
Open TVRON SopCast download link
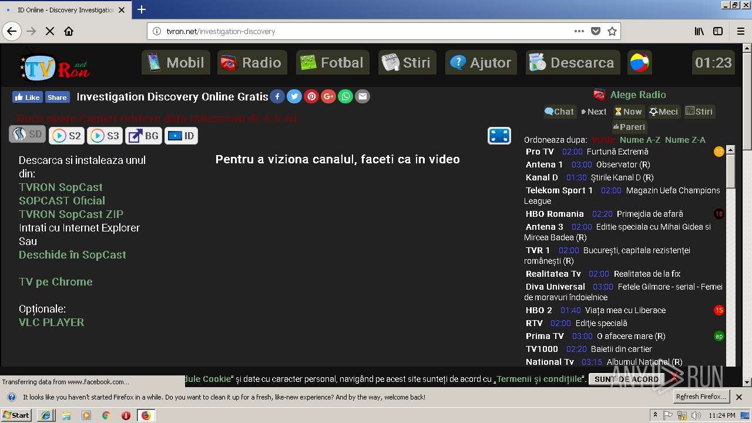[61, 187]
